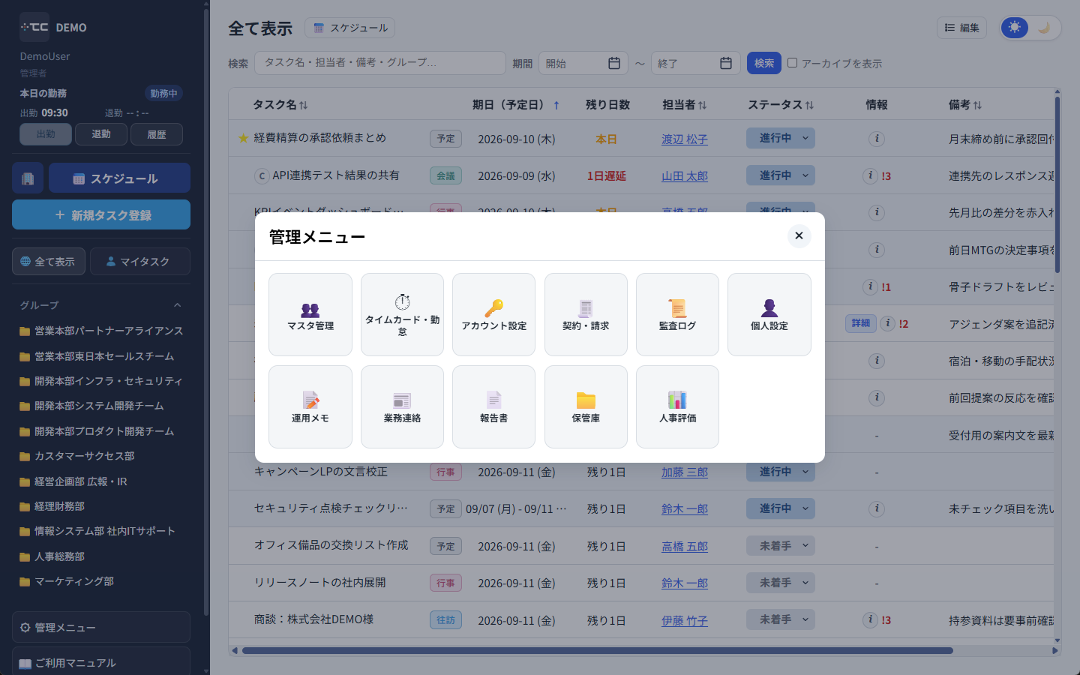Click the 新規タスク登録 button
The height and width of the screenshot is (675, 1080).
[101, 215]
